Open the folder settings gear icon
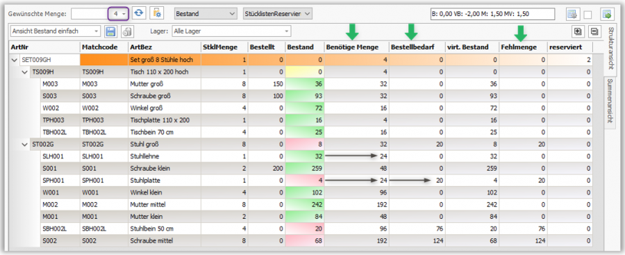The width and height of the screenshot is (625, 255). click(x=157, y=14)
